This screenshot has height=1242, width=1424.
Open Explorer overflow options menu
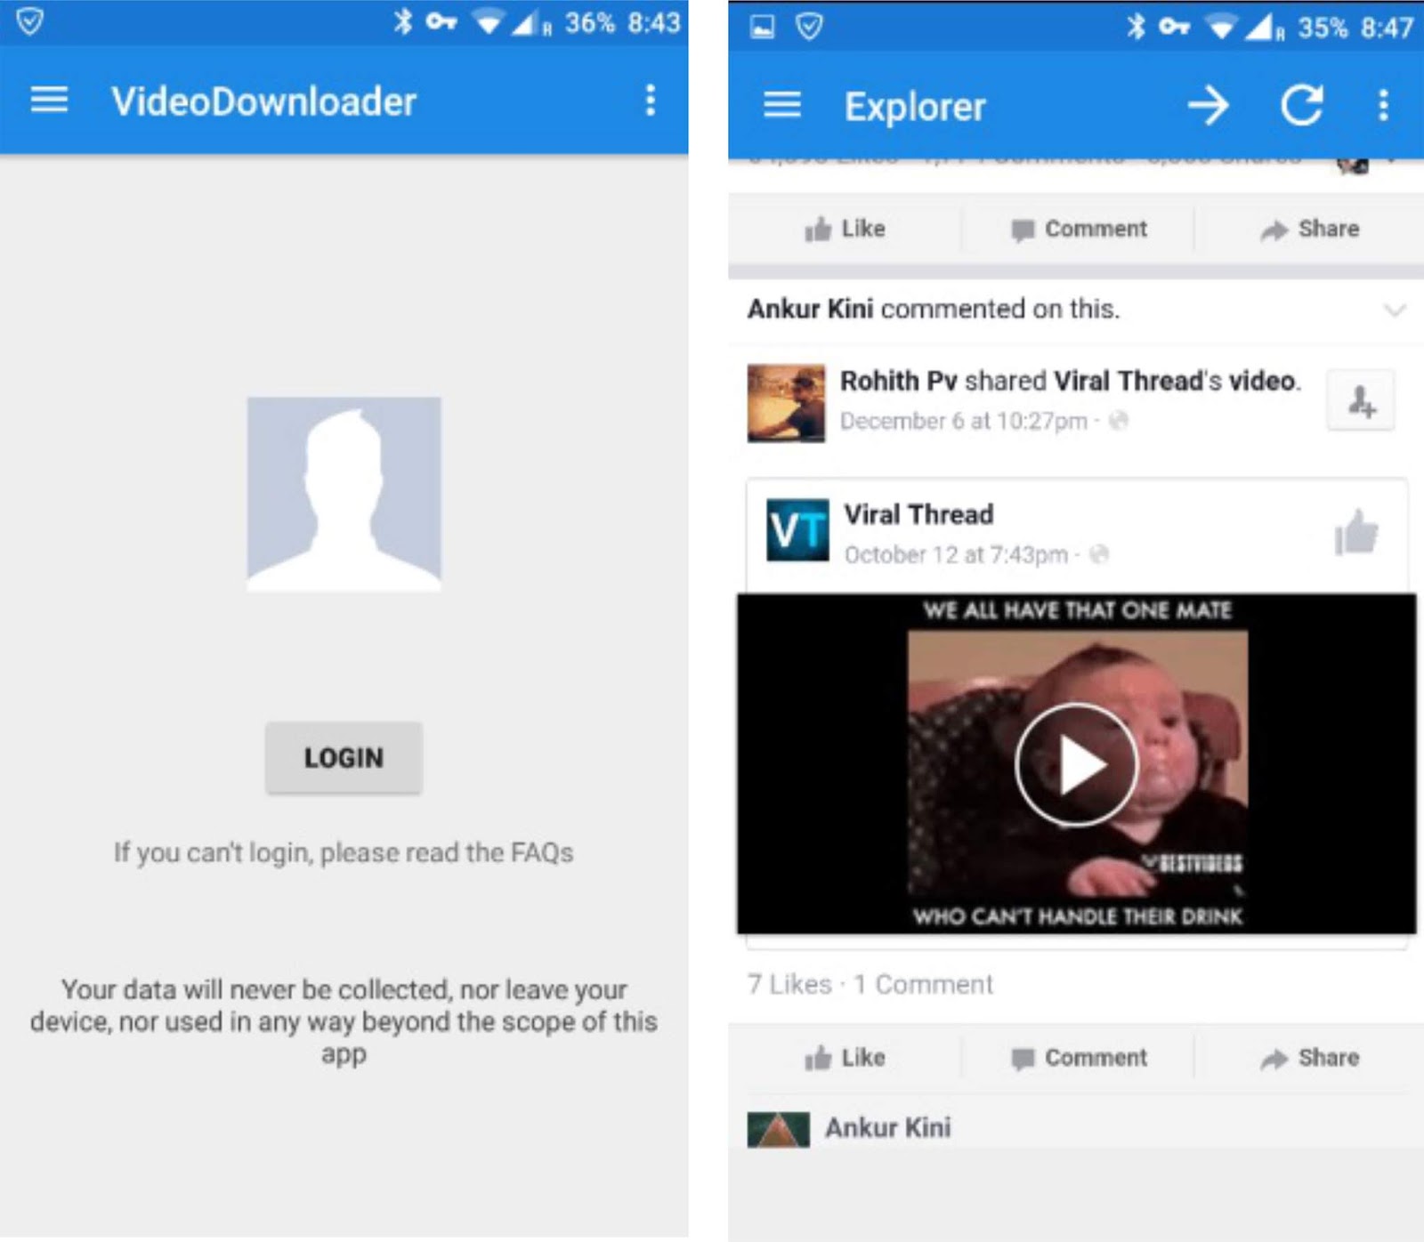point(1383,105)
